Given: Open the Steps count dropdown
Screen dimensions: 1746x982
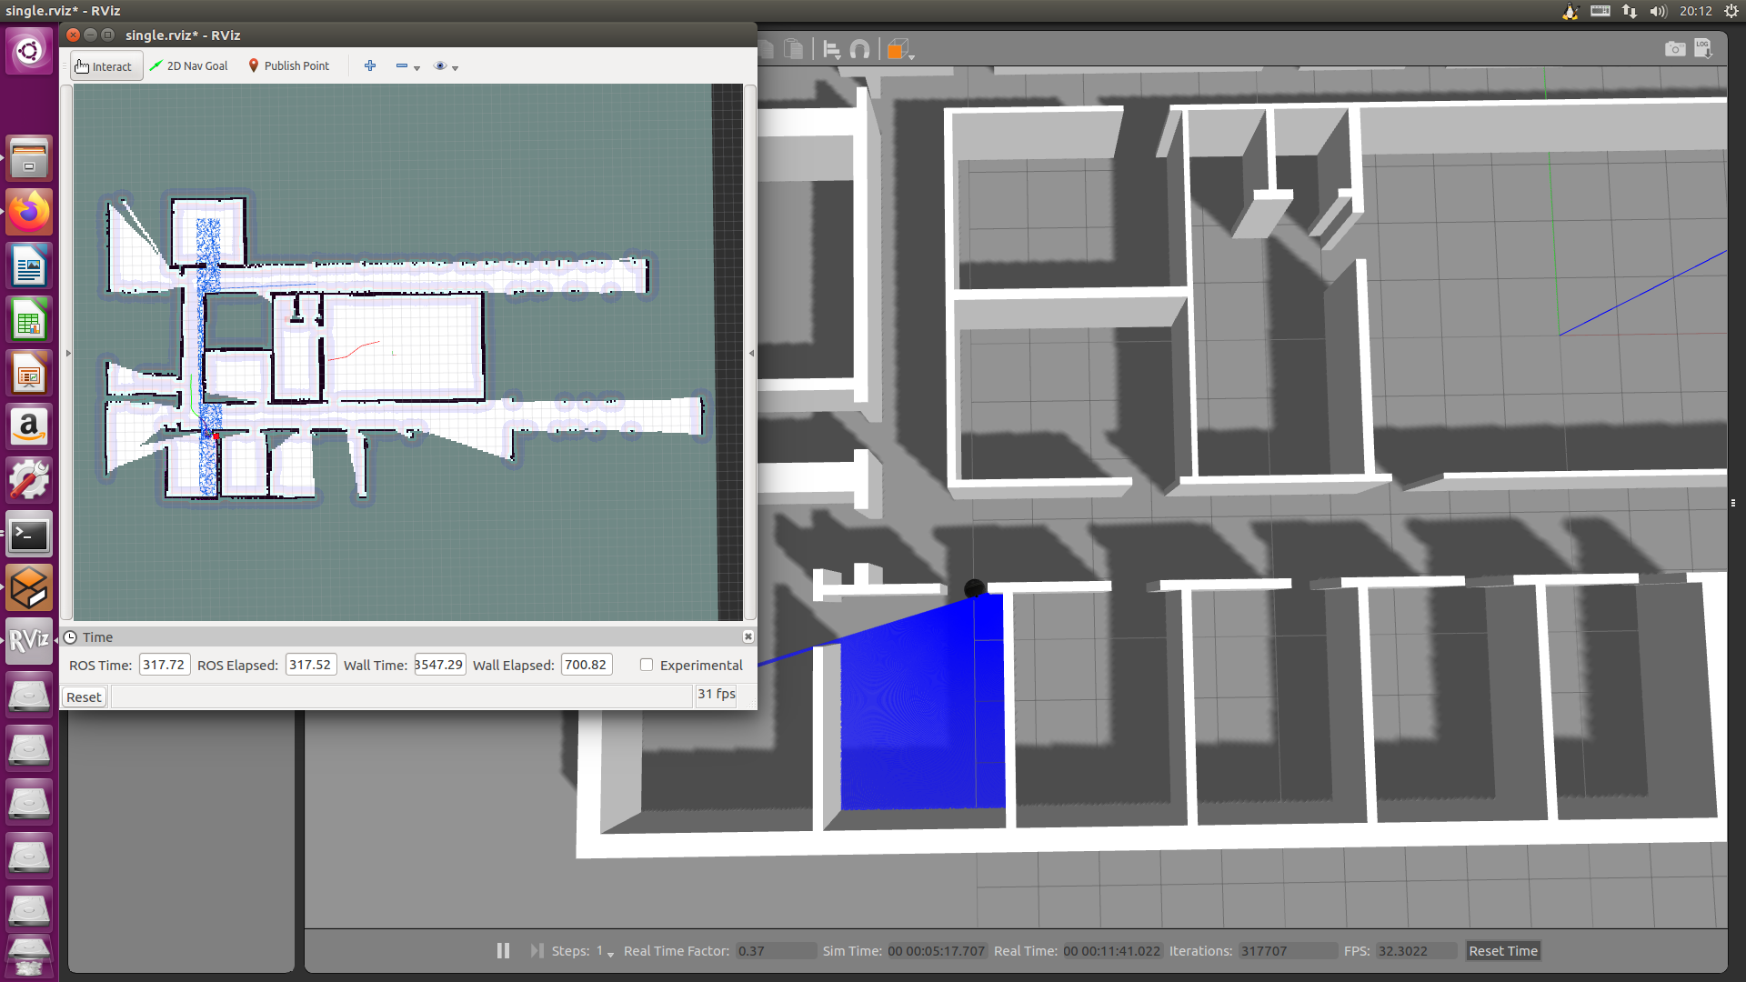Looking at the screenshot, I should click(610, 953).
